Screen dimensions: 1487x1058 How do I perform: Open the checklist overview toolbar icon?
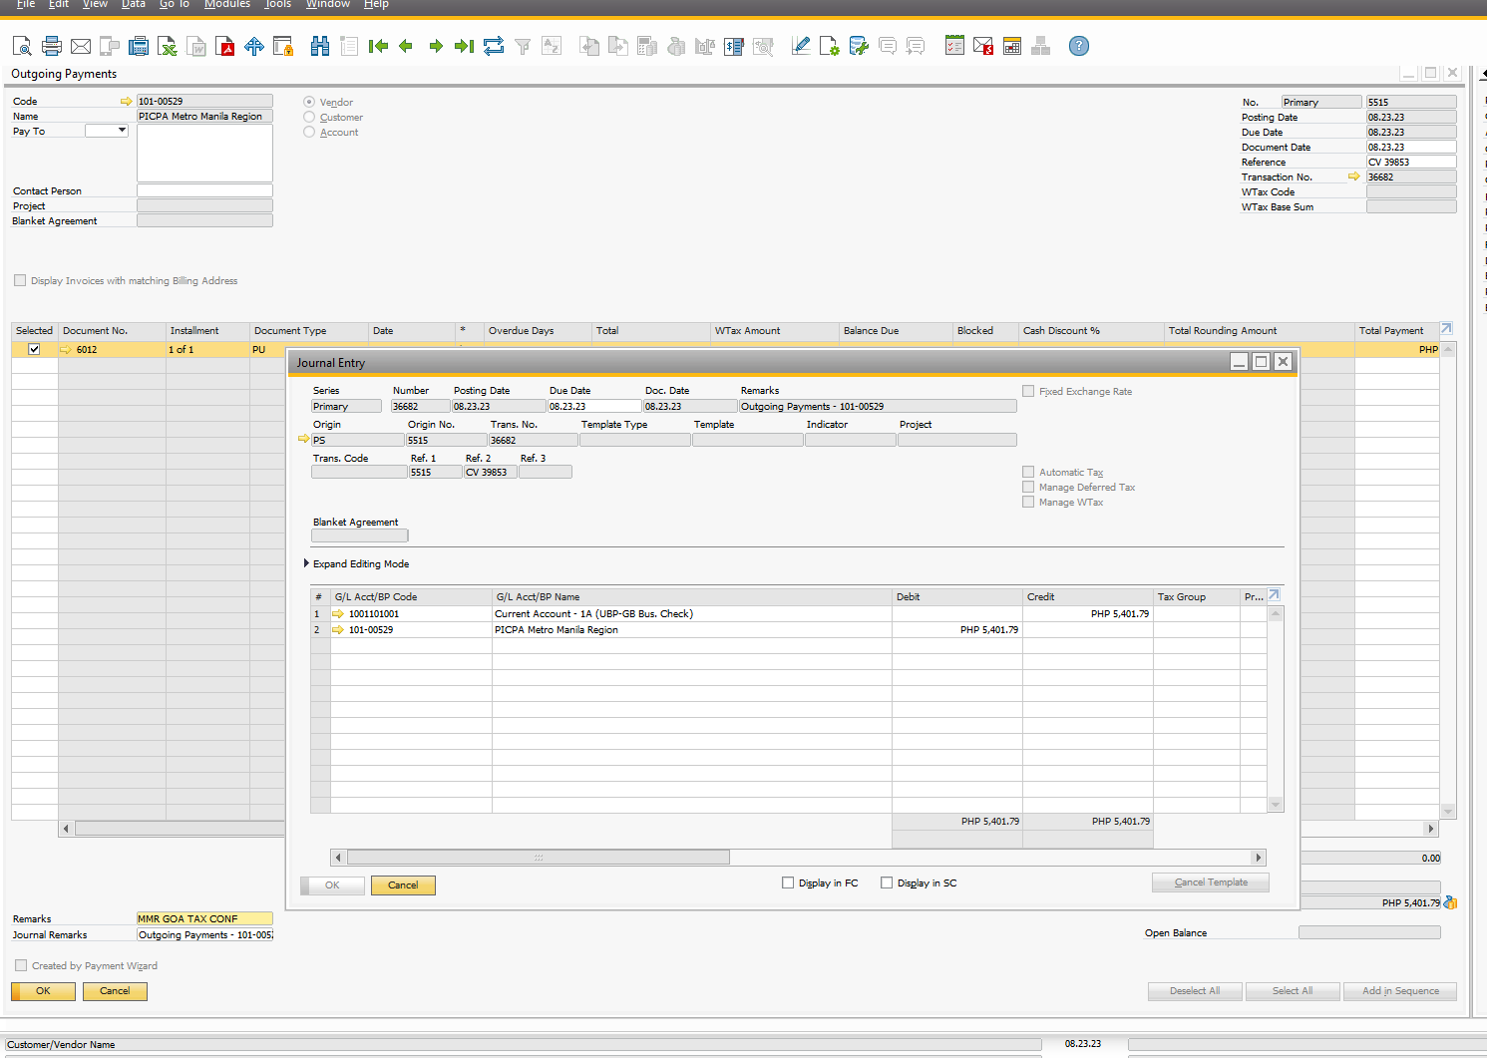point(954,46)
